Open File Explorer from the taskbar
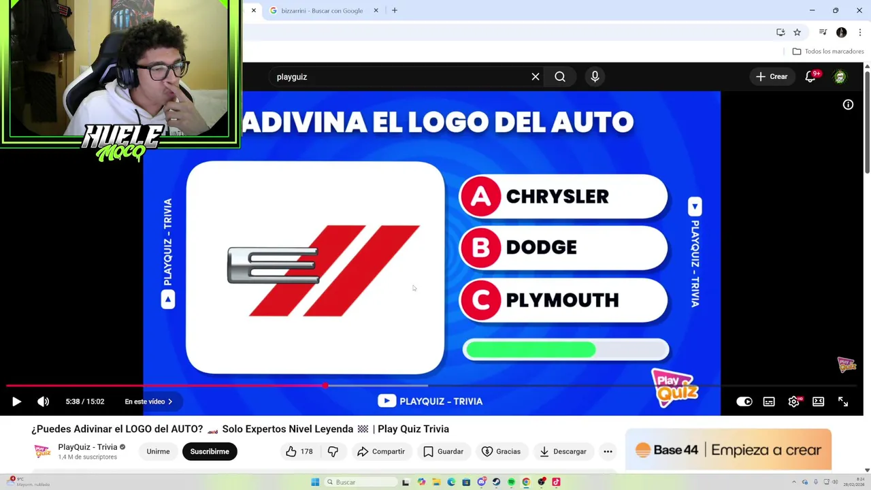The image size is (871, 490). click(x=436, y=482)
